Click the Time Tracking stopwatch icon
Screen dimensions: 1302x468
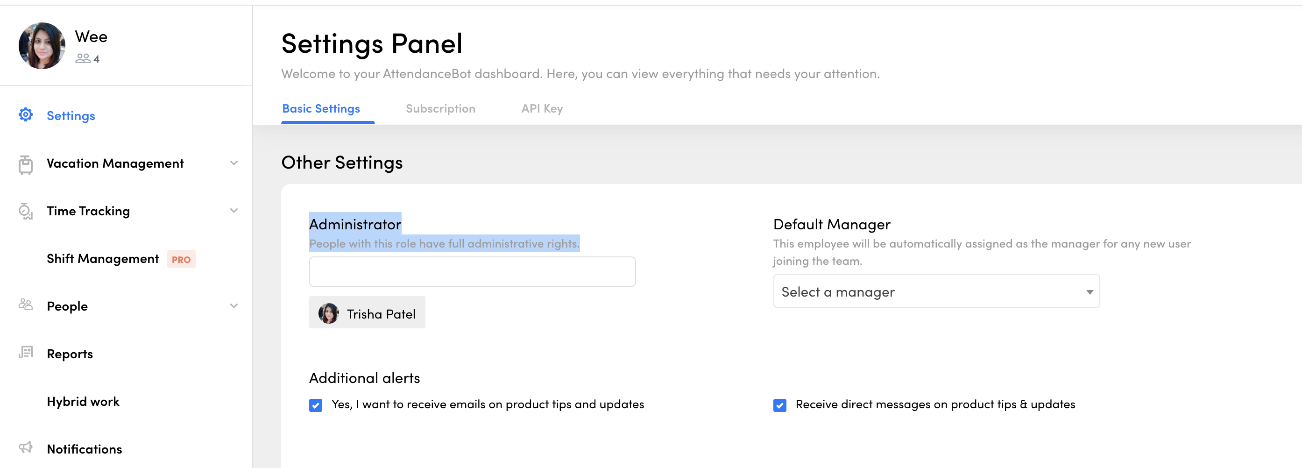(x=26, y=211)
